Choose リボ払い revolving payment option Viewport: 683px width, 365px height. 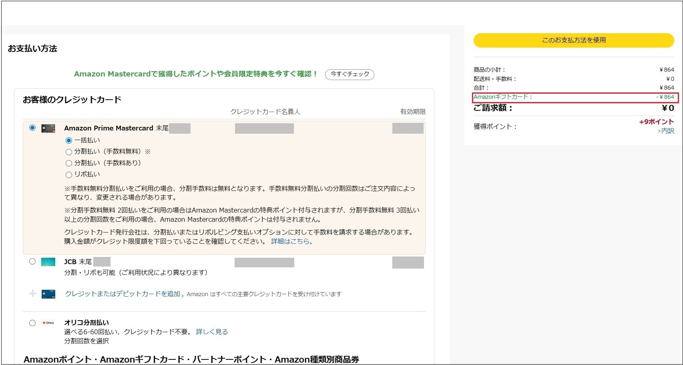click(x=69, y=174)
